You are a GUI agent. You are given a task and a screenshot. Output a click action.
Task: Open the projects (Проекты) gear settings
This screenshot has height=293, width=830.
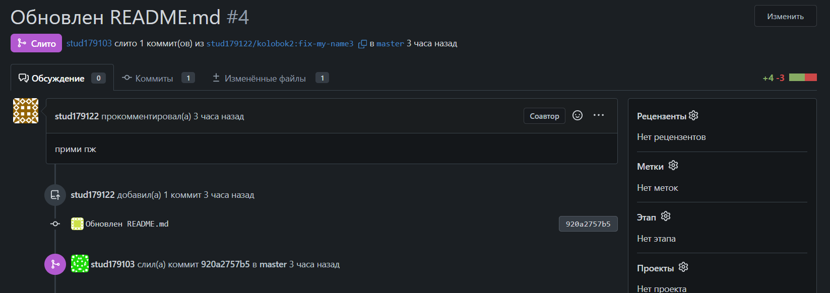click(683, 267)
